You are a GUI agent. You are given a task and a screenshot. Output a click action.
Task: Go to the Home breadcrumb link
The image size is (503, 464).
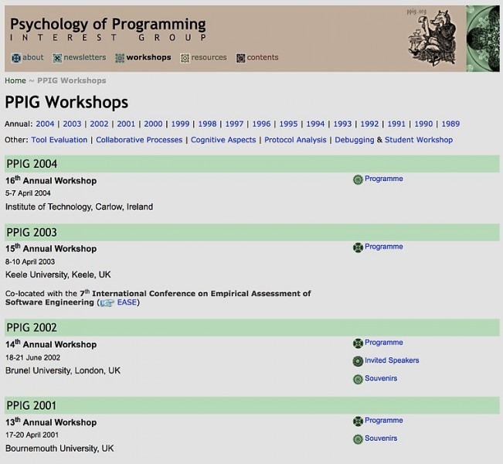tap(15, 80)
